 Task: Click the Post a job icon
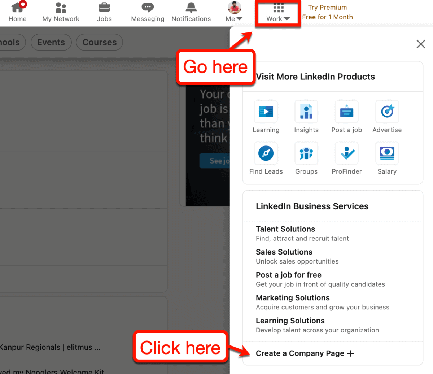click(347, 112)
